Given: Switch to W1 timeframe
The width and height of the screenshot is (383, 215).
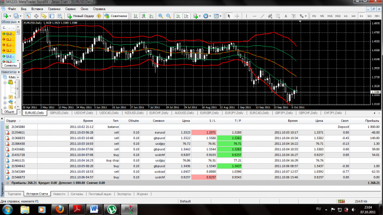Looking at the screenshot, I should point(369,16).
